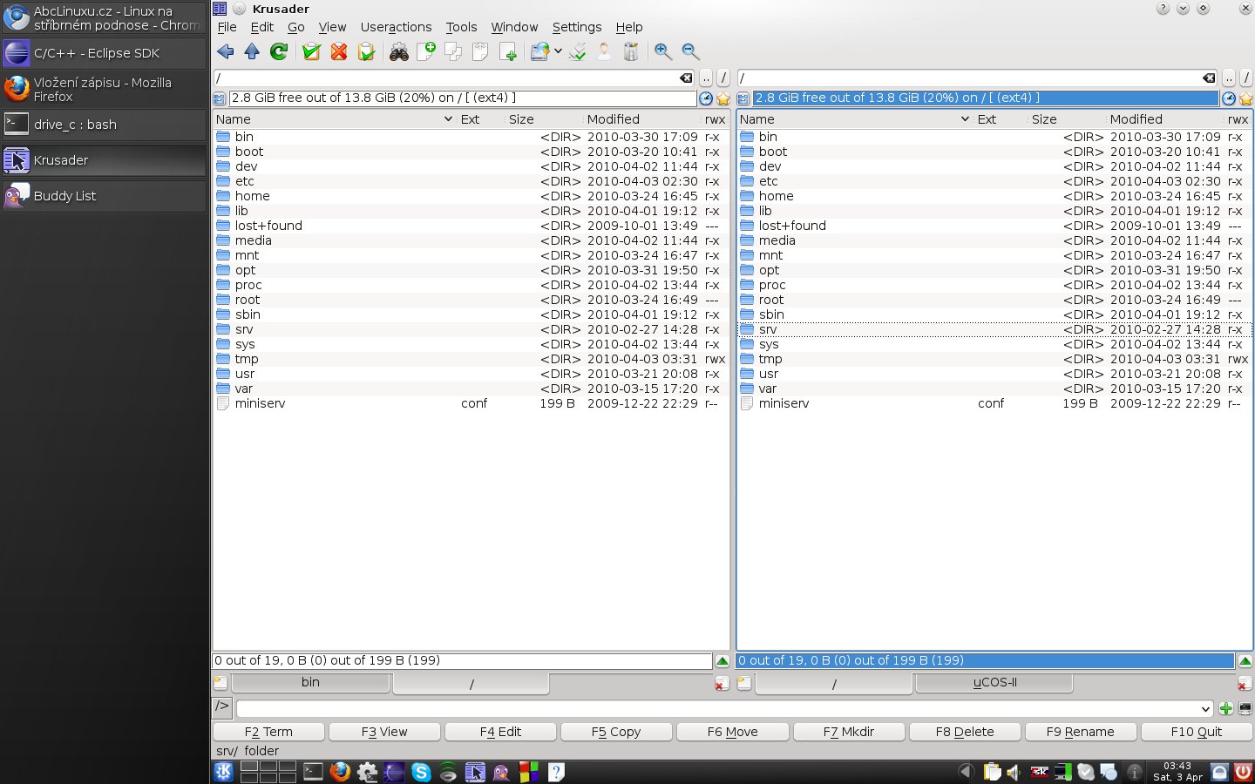Open Search with the binoculars icon

point(398,52)
